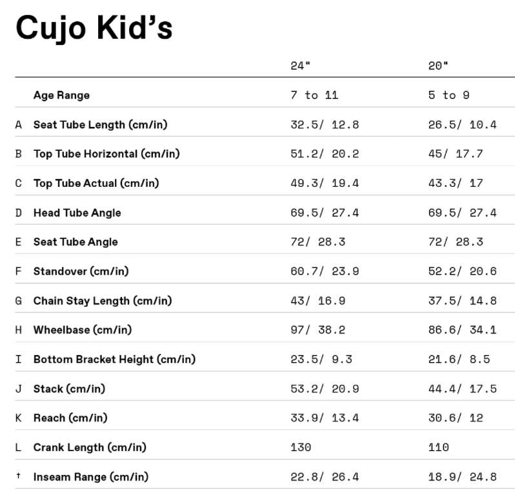
Task: Click the Inseam Range row label
Action: (x=90, y=477)
